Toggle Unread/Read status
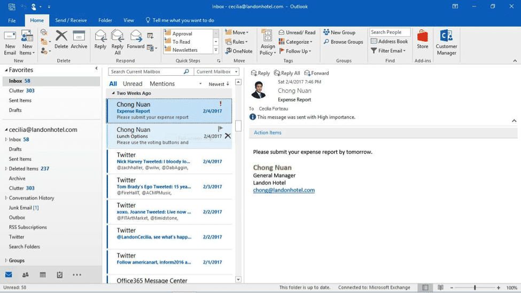Viewport: 521px width, 293px height. (x=297, y=33)
